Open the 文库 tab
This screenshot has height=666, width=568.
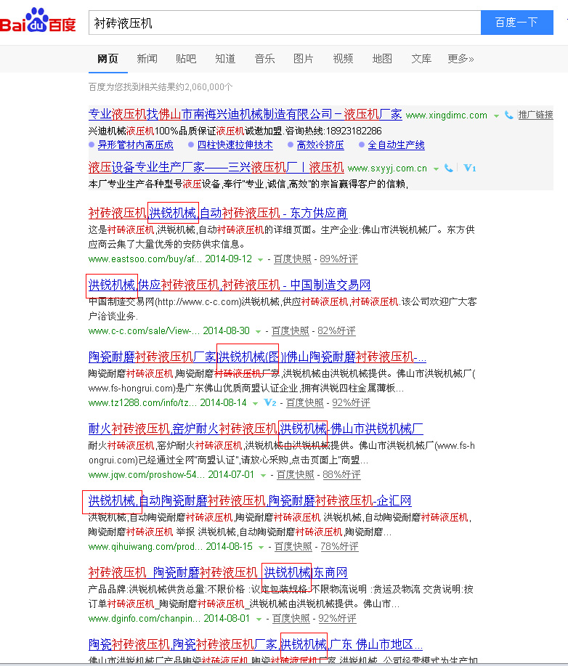pos(421,59)
